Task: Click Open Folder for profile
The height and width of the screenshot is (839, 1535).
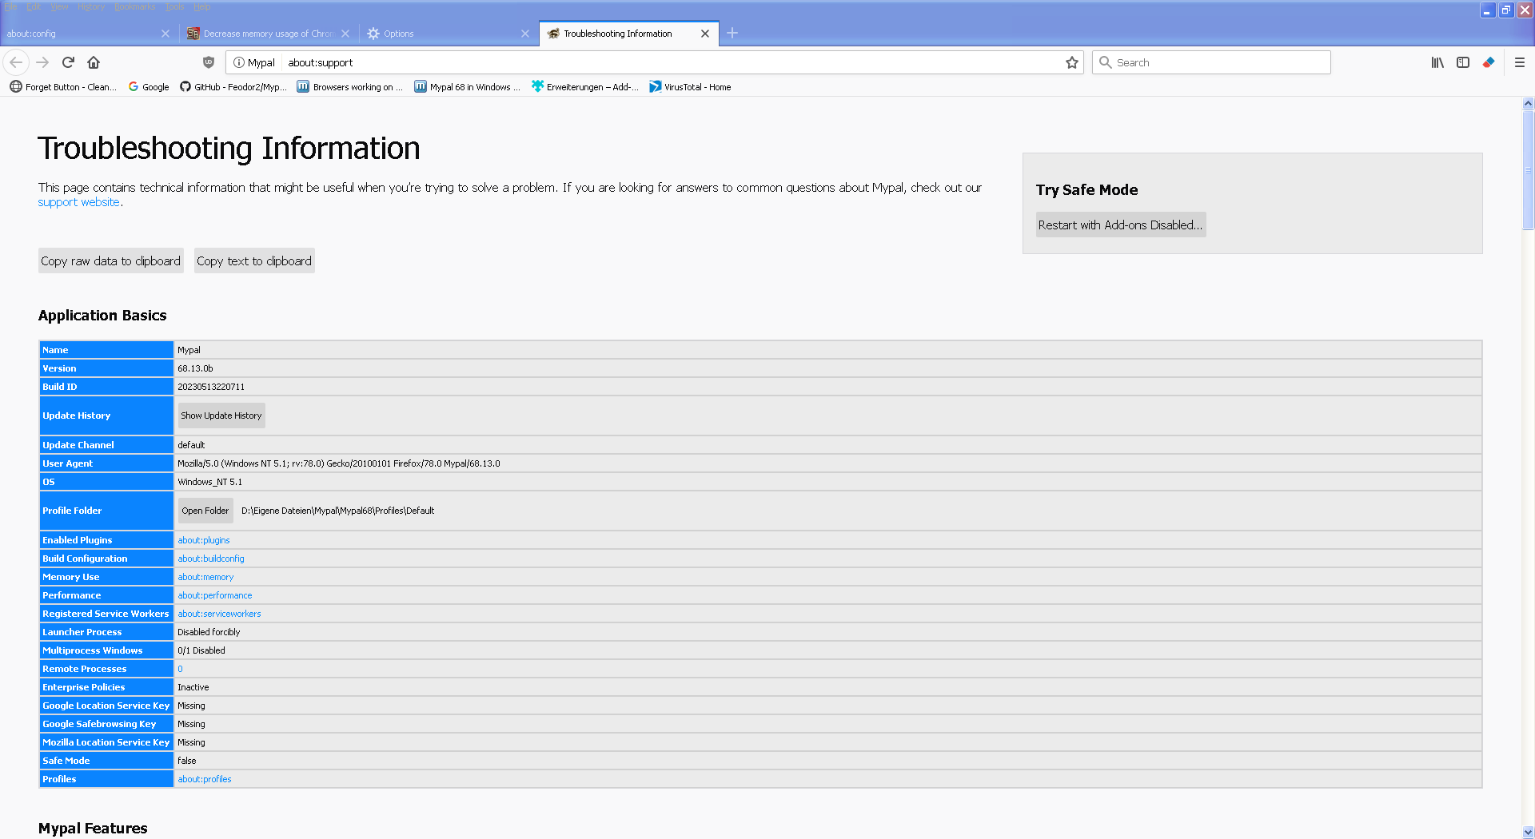Action: (205, 511)
